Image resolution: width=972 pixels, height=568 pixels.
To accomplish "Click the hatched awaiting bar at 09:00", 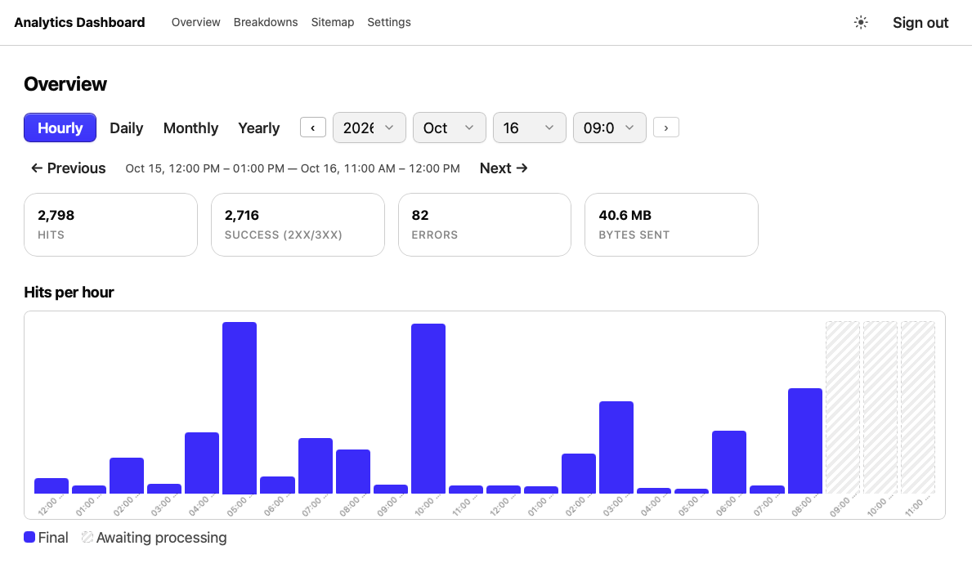I will click(843, 408).
